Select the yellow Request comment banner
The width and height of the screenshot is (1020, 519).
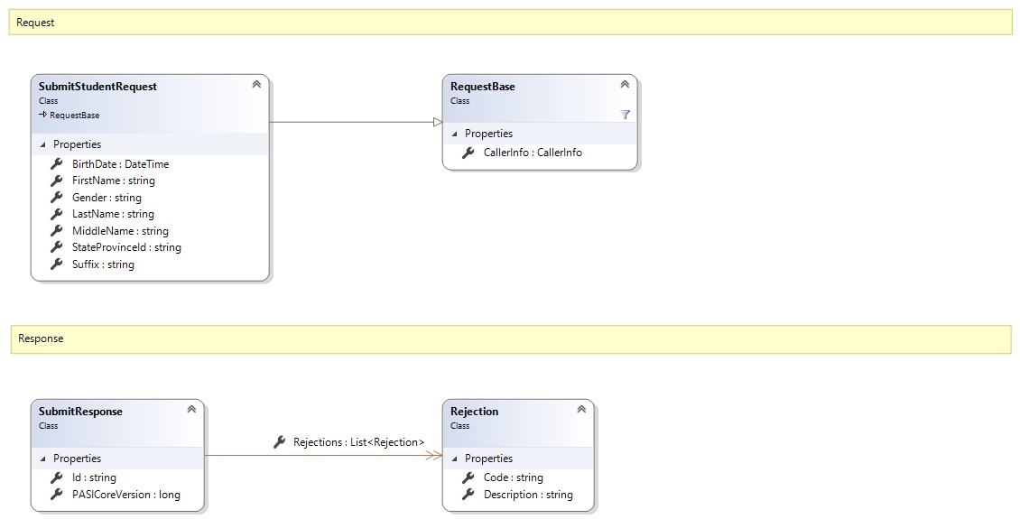point(510,23)
